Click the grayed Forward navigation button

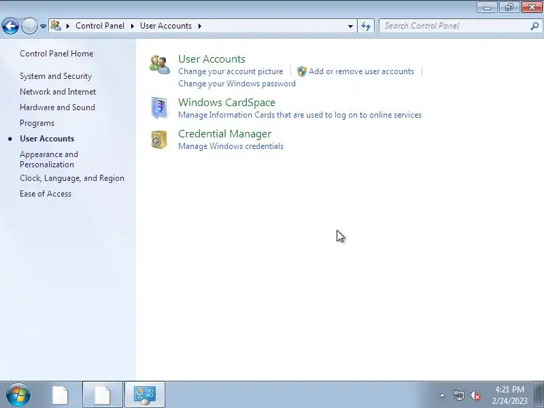(x=29, y=26)
